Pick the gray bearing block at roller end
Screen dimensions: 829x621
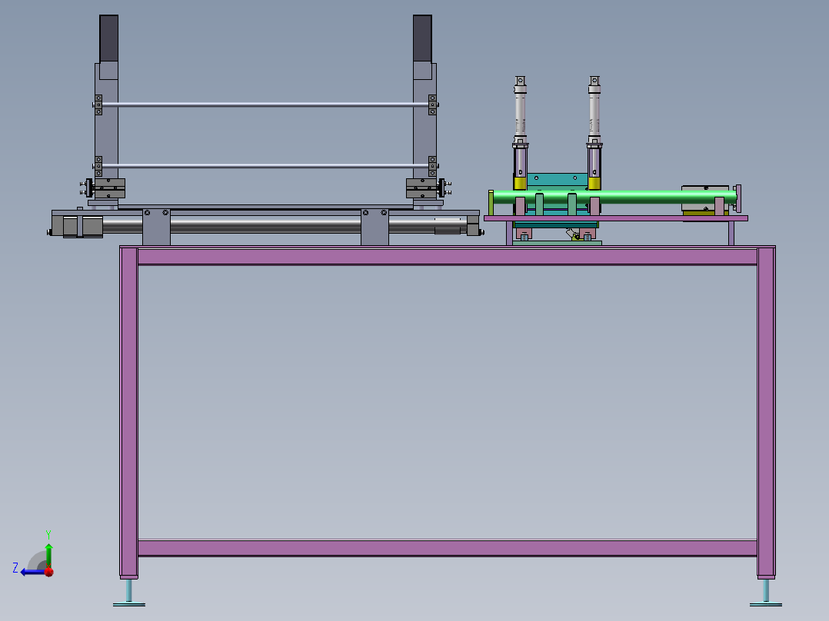(705, 198)
